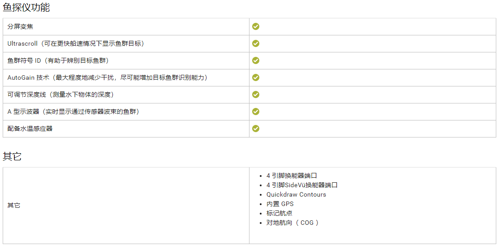Click the Ultrascroll row checkmark icon
Viewport: 503px width, 249px height.
pos(256,43)
